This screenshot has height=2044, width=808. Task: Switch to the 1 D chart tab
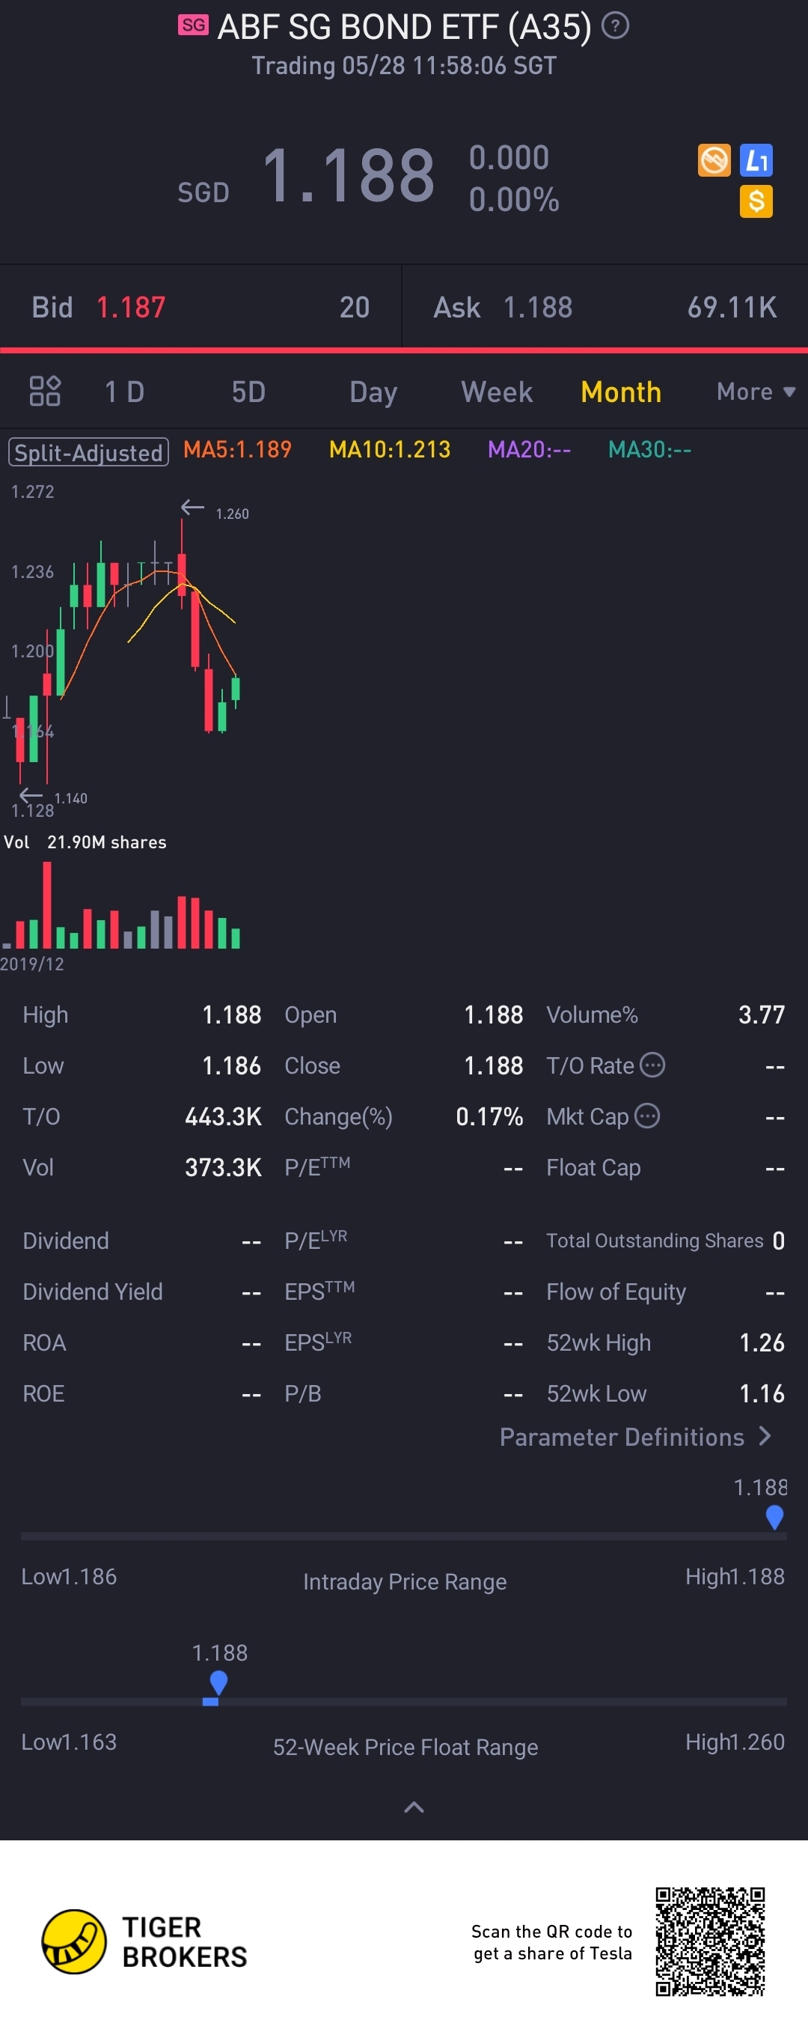[x=124, y=391]
